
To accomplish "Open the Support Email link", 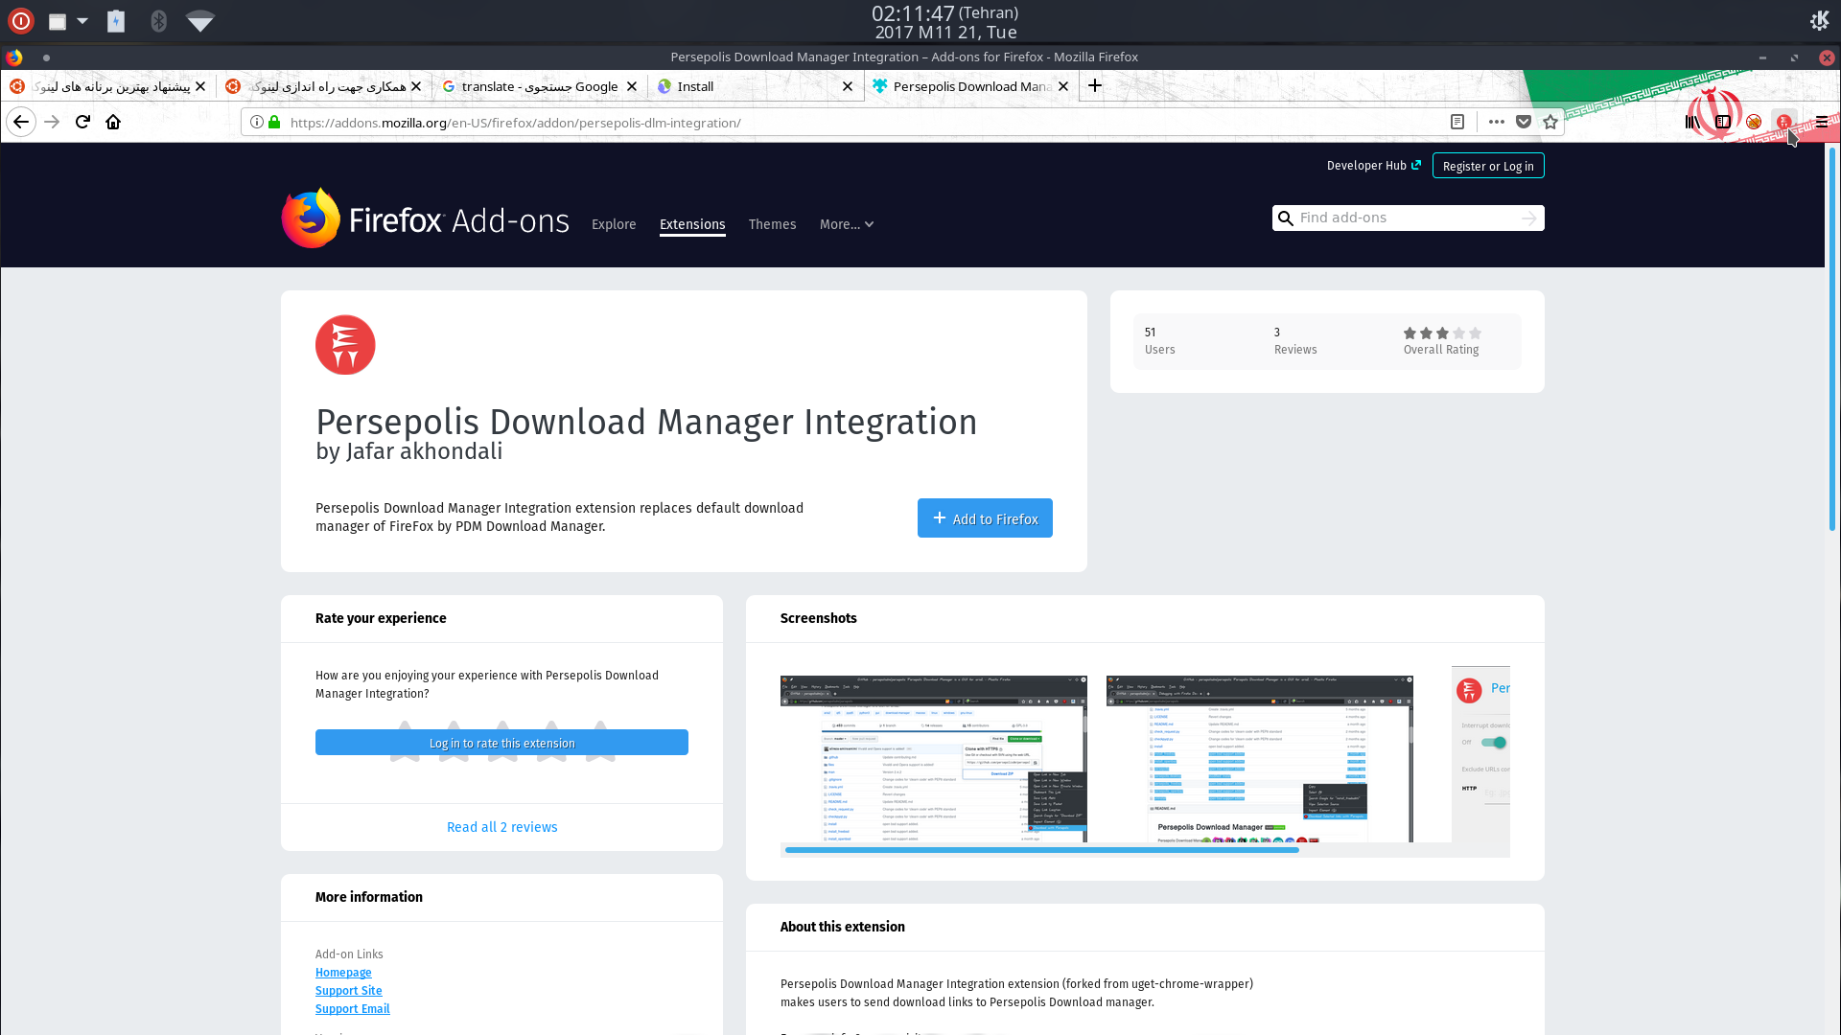I will click(352, 1009).
